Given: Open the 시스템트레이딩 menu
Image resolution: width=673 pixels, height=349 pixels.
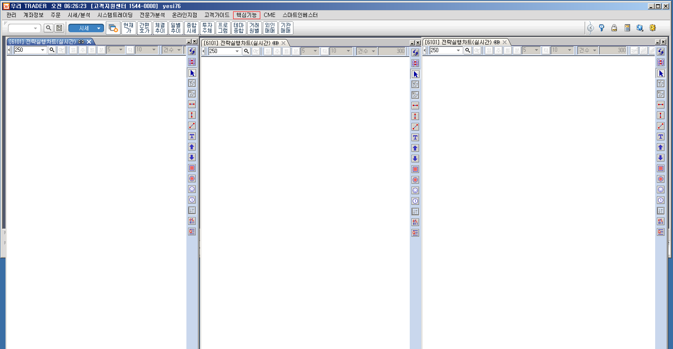Looking at the screenshot, I should click(x=115, y=15).
